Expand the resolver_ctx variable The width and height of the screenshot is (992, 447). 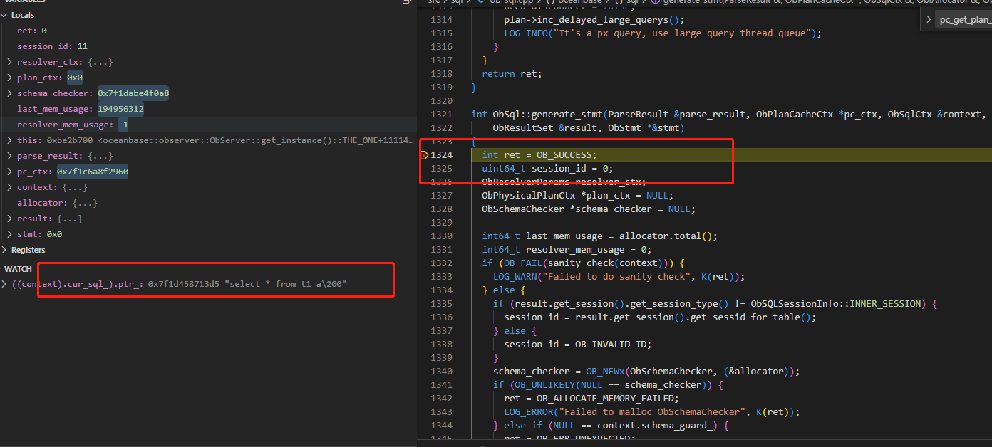pyautogui.click(x=10, y=62)
